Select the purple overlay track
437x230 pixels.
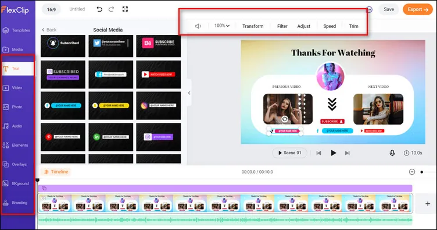pyautogui.click(x=225, y=188)
